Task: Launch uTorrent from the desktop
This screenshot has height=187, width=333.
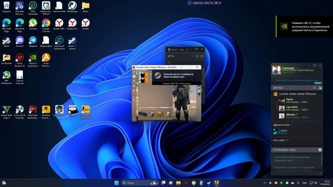Action: [x=33, y=24]
